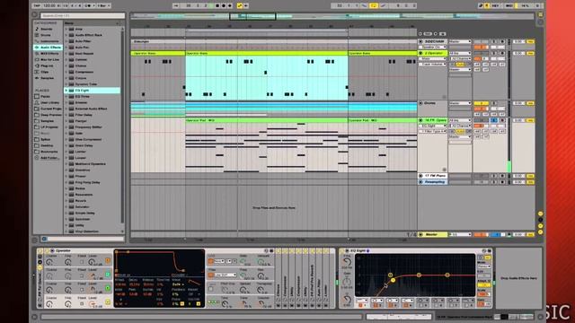This screenshot has height=323, width=575.
Task: Open the Operator filter type dropdown
Action: 226,275
